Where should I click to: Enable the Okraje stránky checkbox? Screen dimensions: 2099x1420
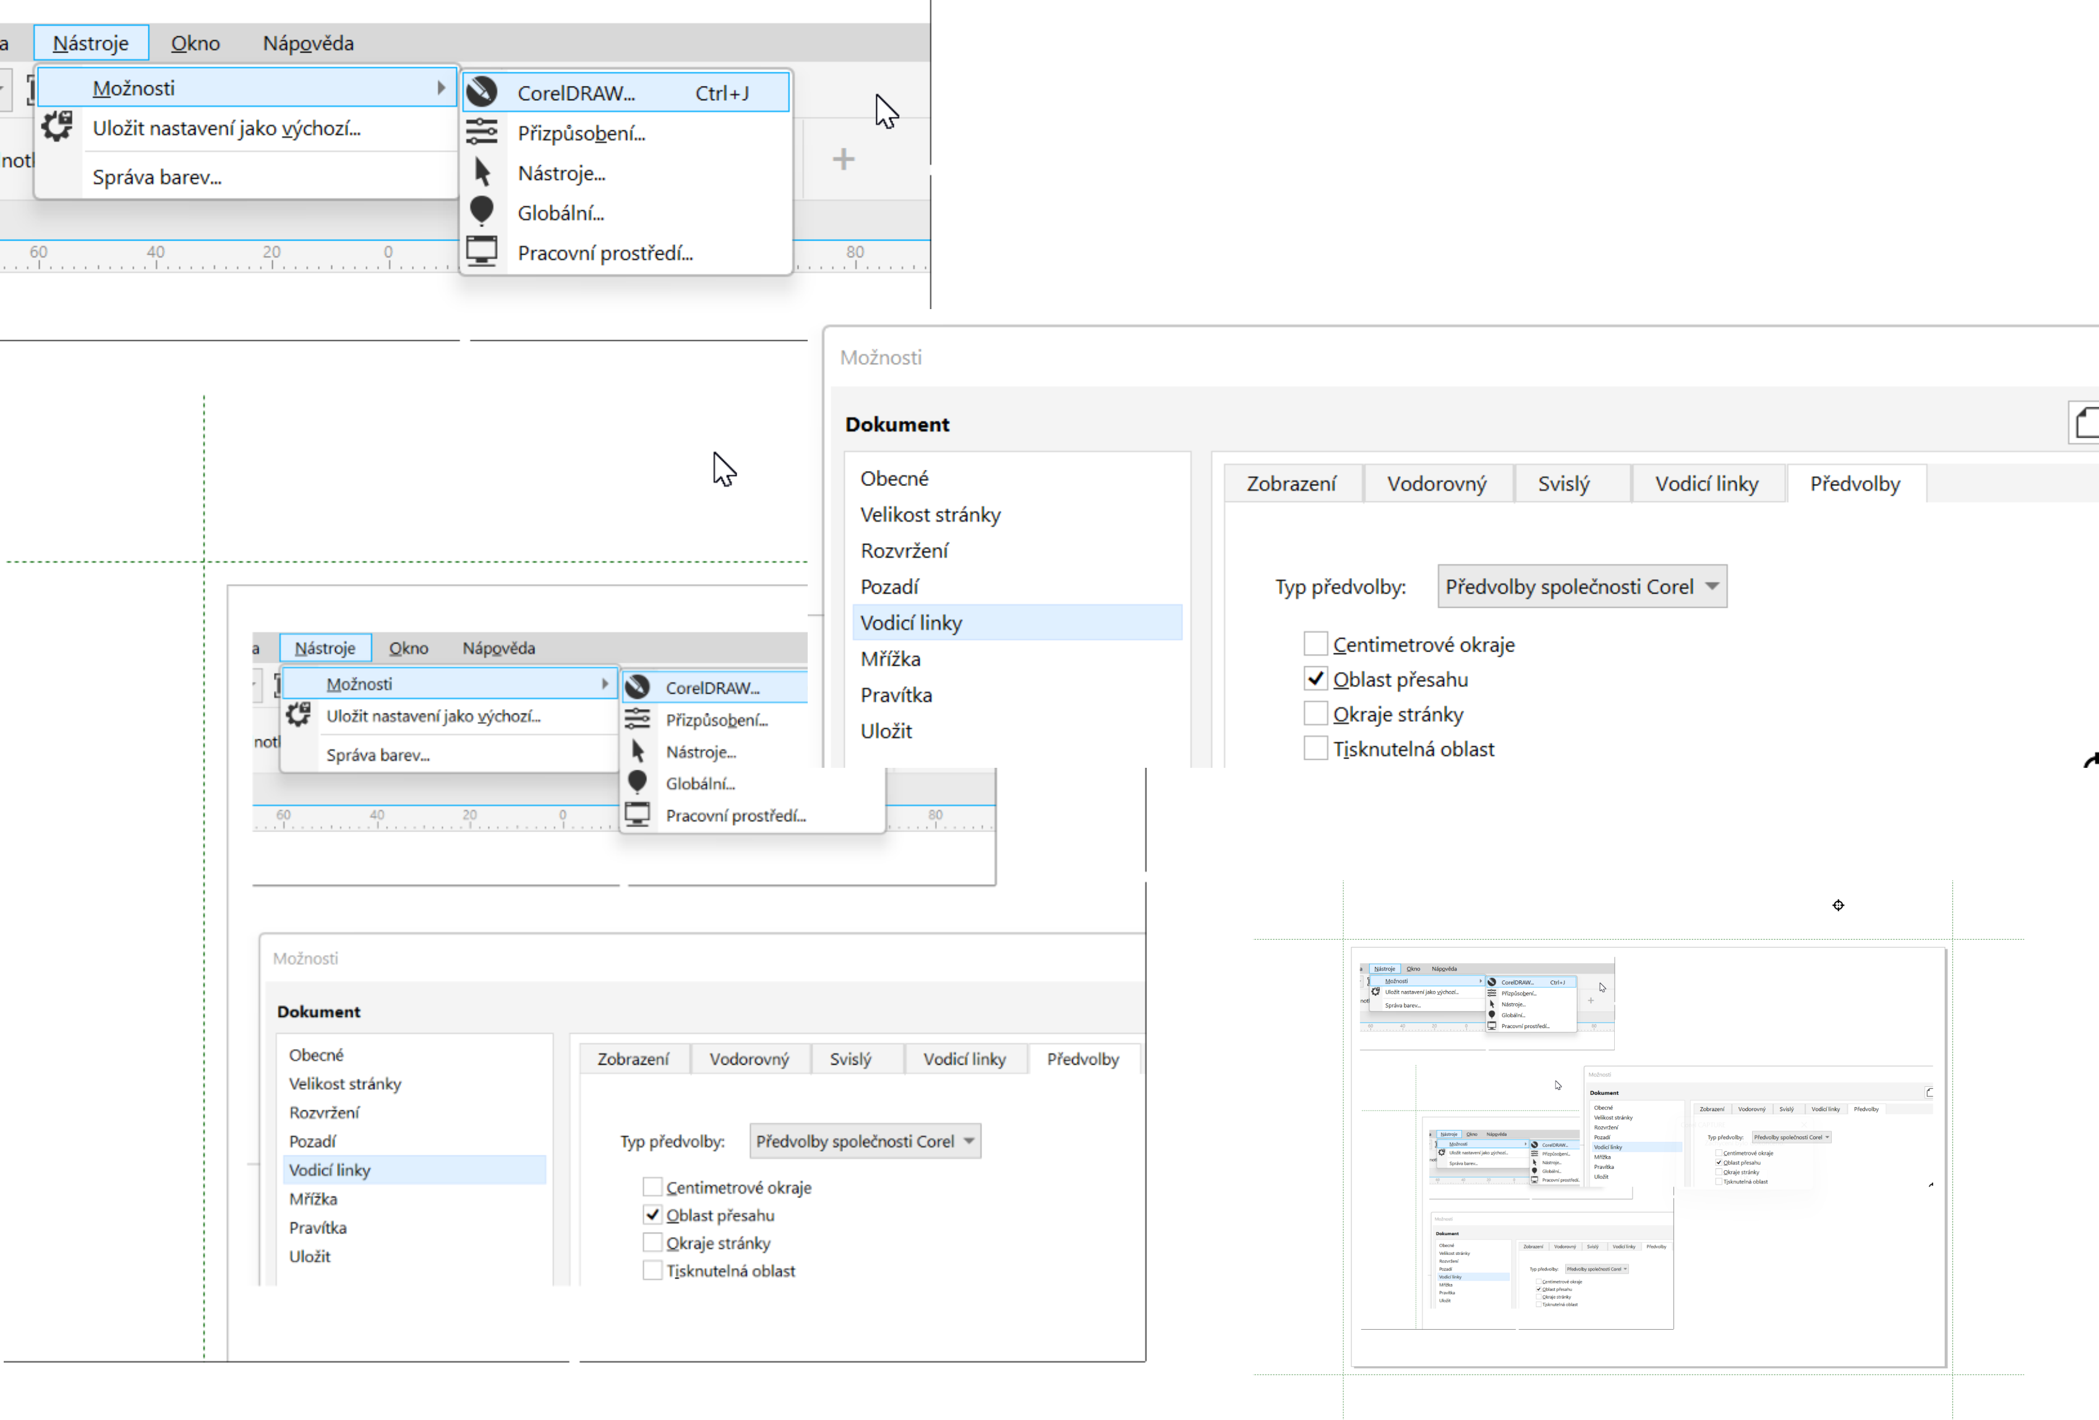(x=1315, y=714)
